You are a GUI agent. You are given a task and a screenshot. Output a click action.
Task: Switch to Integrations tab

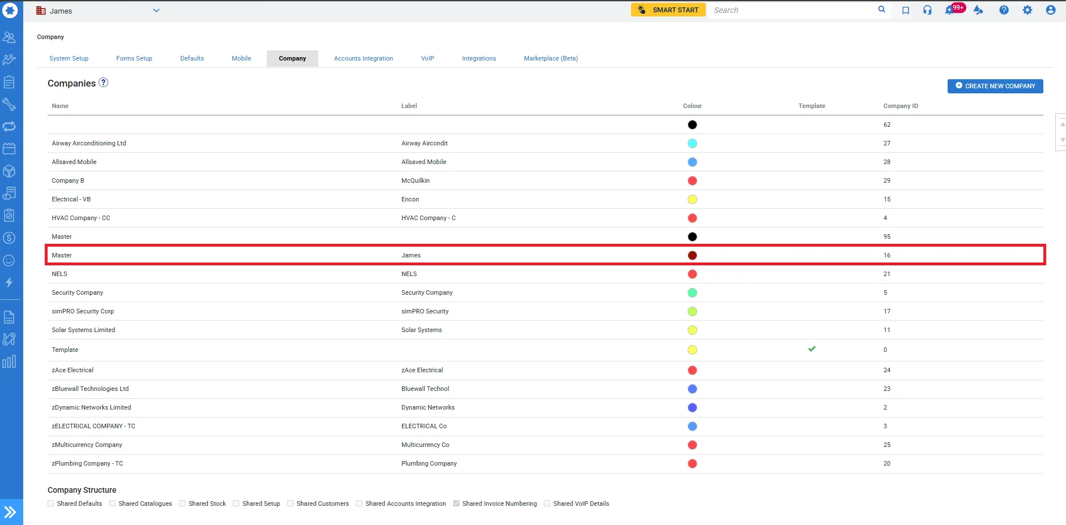pos(479,58)
